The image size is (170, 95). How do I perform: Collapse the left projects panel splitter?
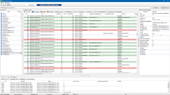click(x=23, y=43)
